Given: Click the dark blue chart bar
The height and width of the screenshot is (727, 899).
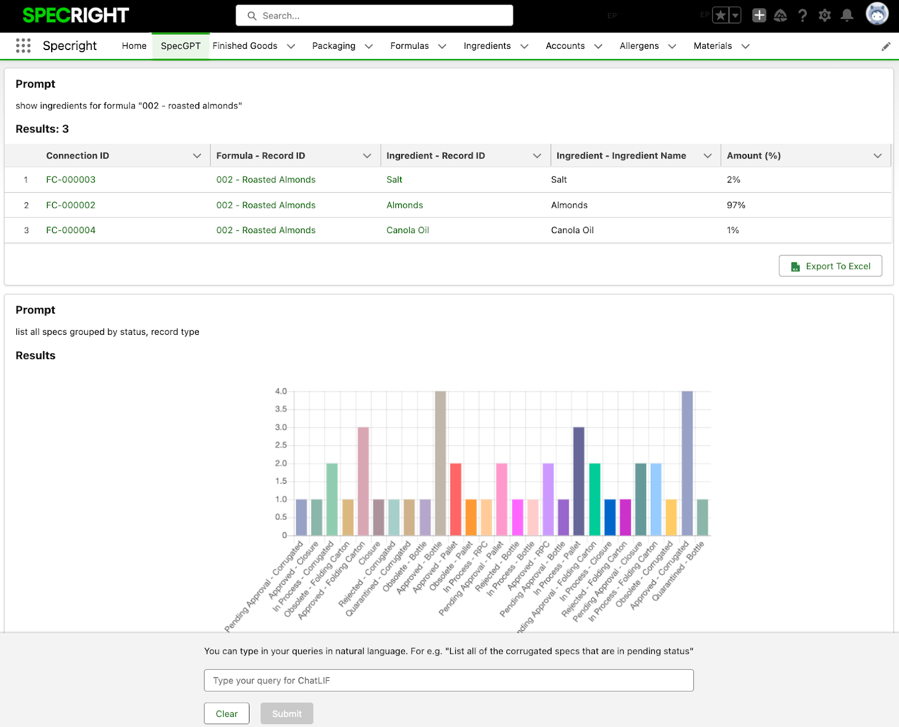Looking at the screenshot, I should (x=579, y=481).
